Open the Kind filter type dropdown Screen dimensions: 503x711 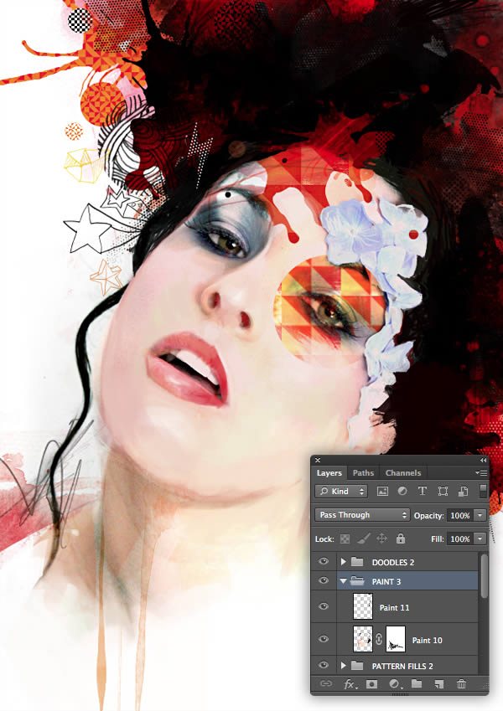tap(342, 491)
